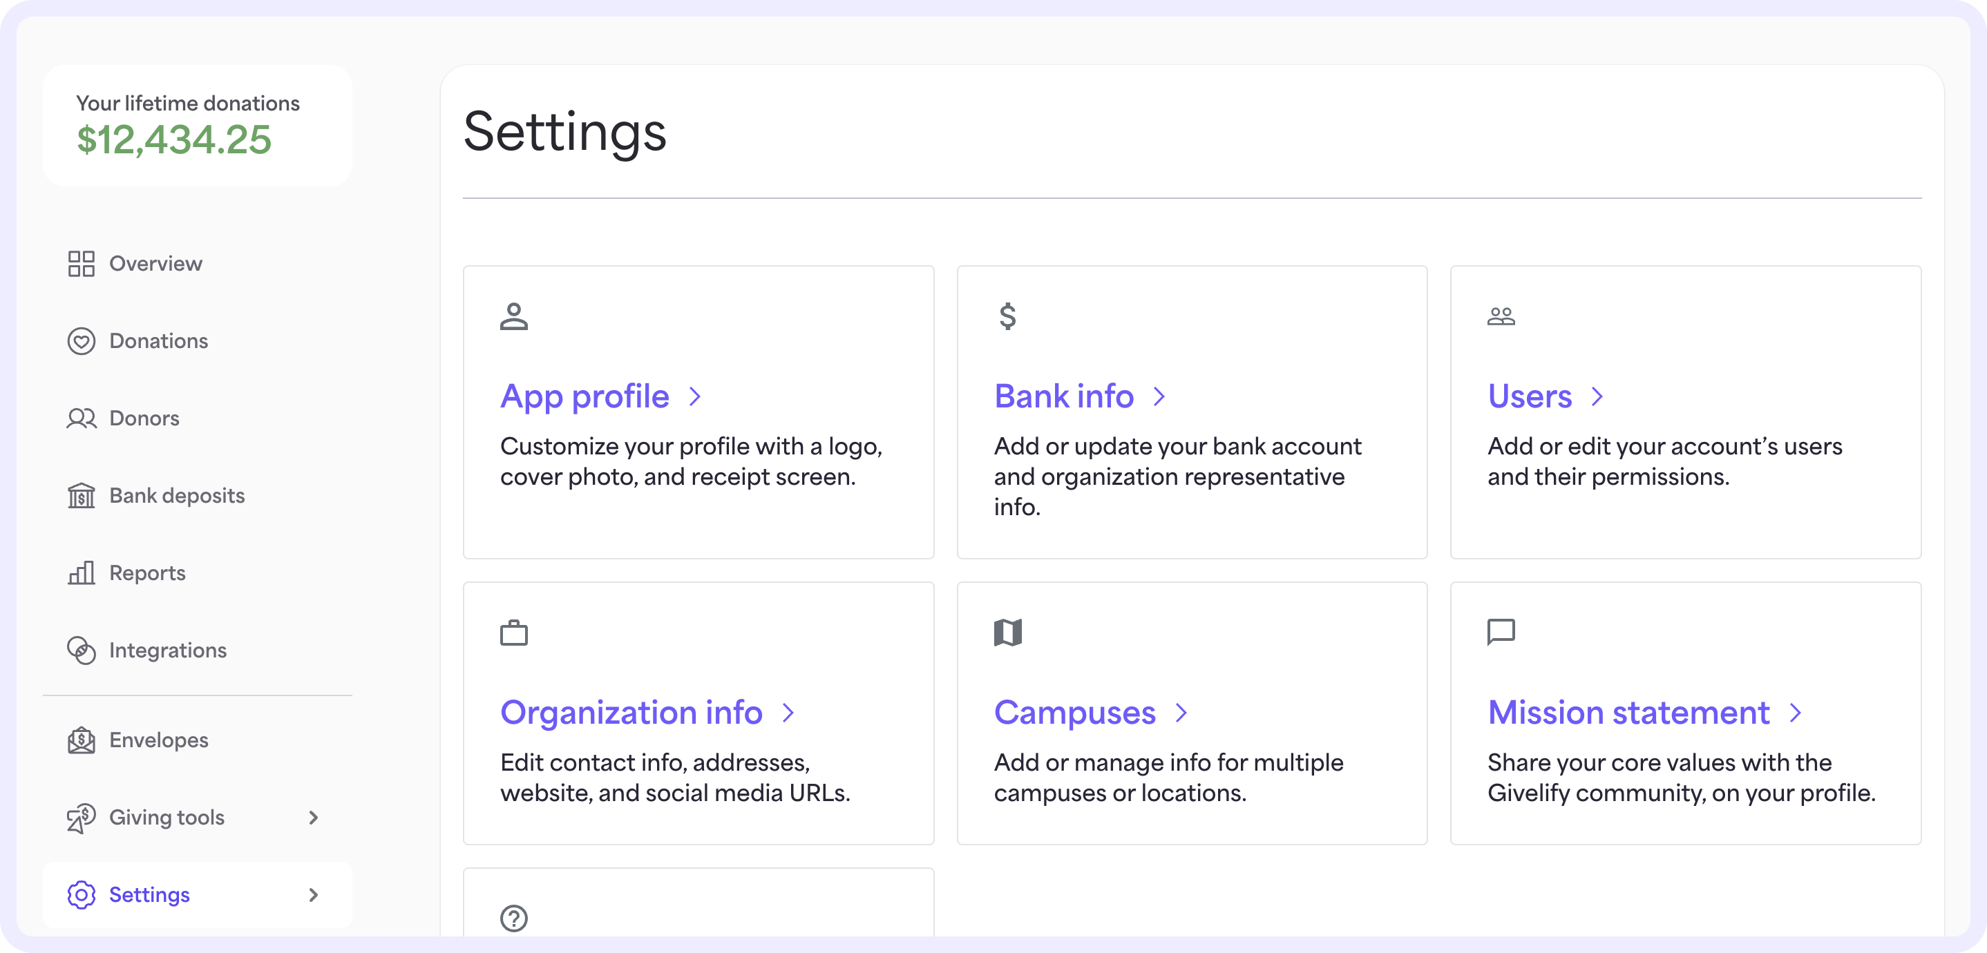This screenshot has height=953, width=1987.
Task: Navigate to the Donors section
Action: click(143, 417)
